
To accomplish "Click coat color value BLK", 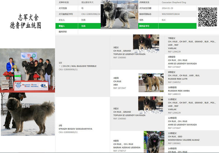I will point(163,20).
